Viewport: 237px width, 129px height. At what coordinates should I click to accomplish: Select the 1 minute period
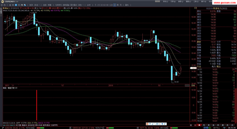[93, 5]
